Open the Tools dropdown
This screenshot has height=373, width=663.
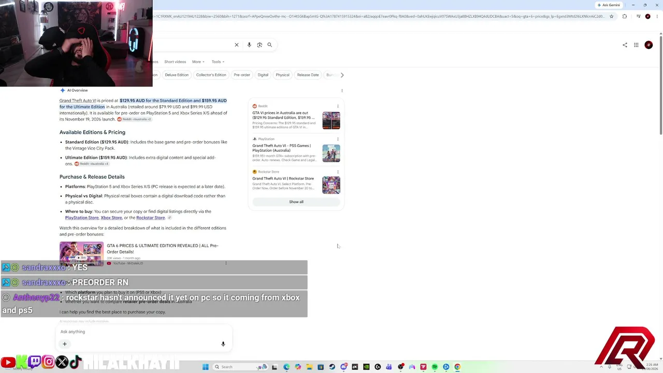pos(218,62)
